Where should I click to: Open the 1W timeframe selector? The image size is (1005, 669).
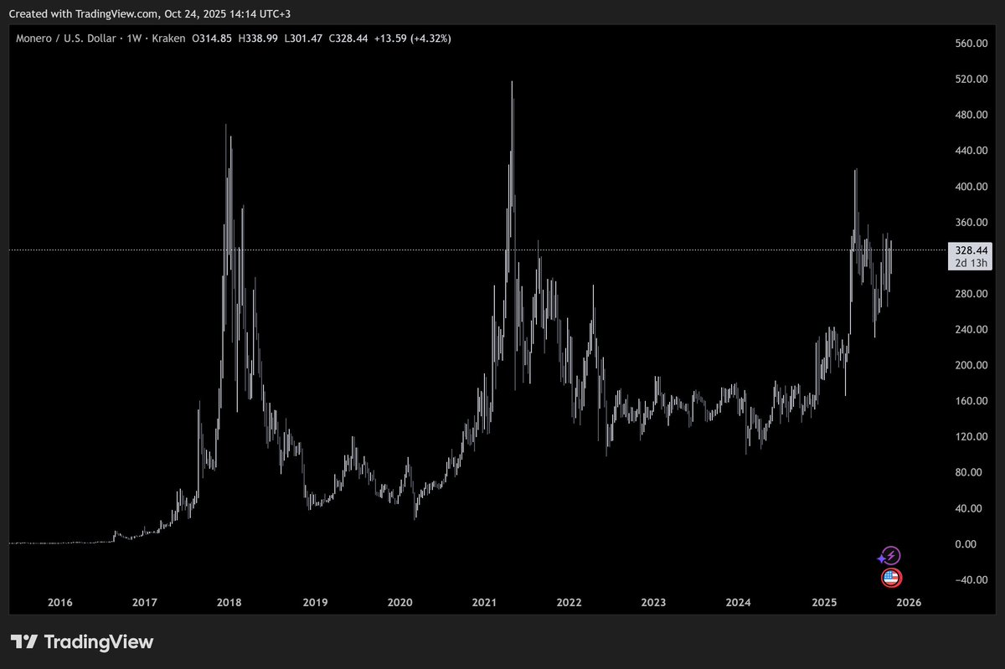(137, 38)
